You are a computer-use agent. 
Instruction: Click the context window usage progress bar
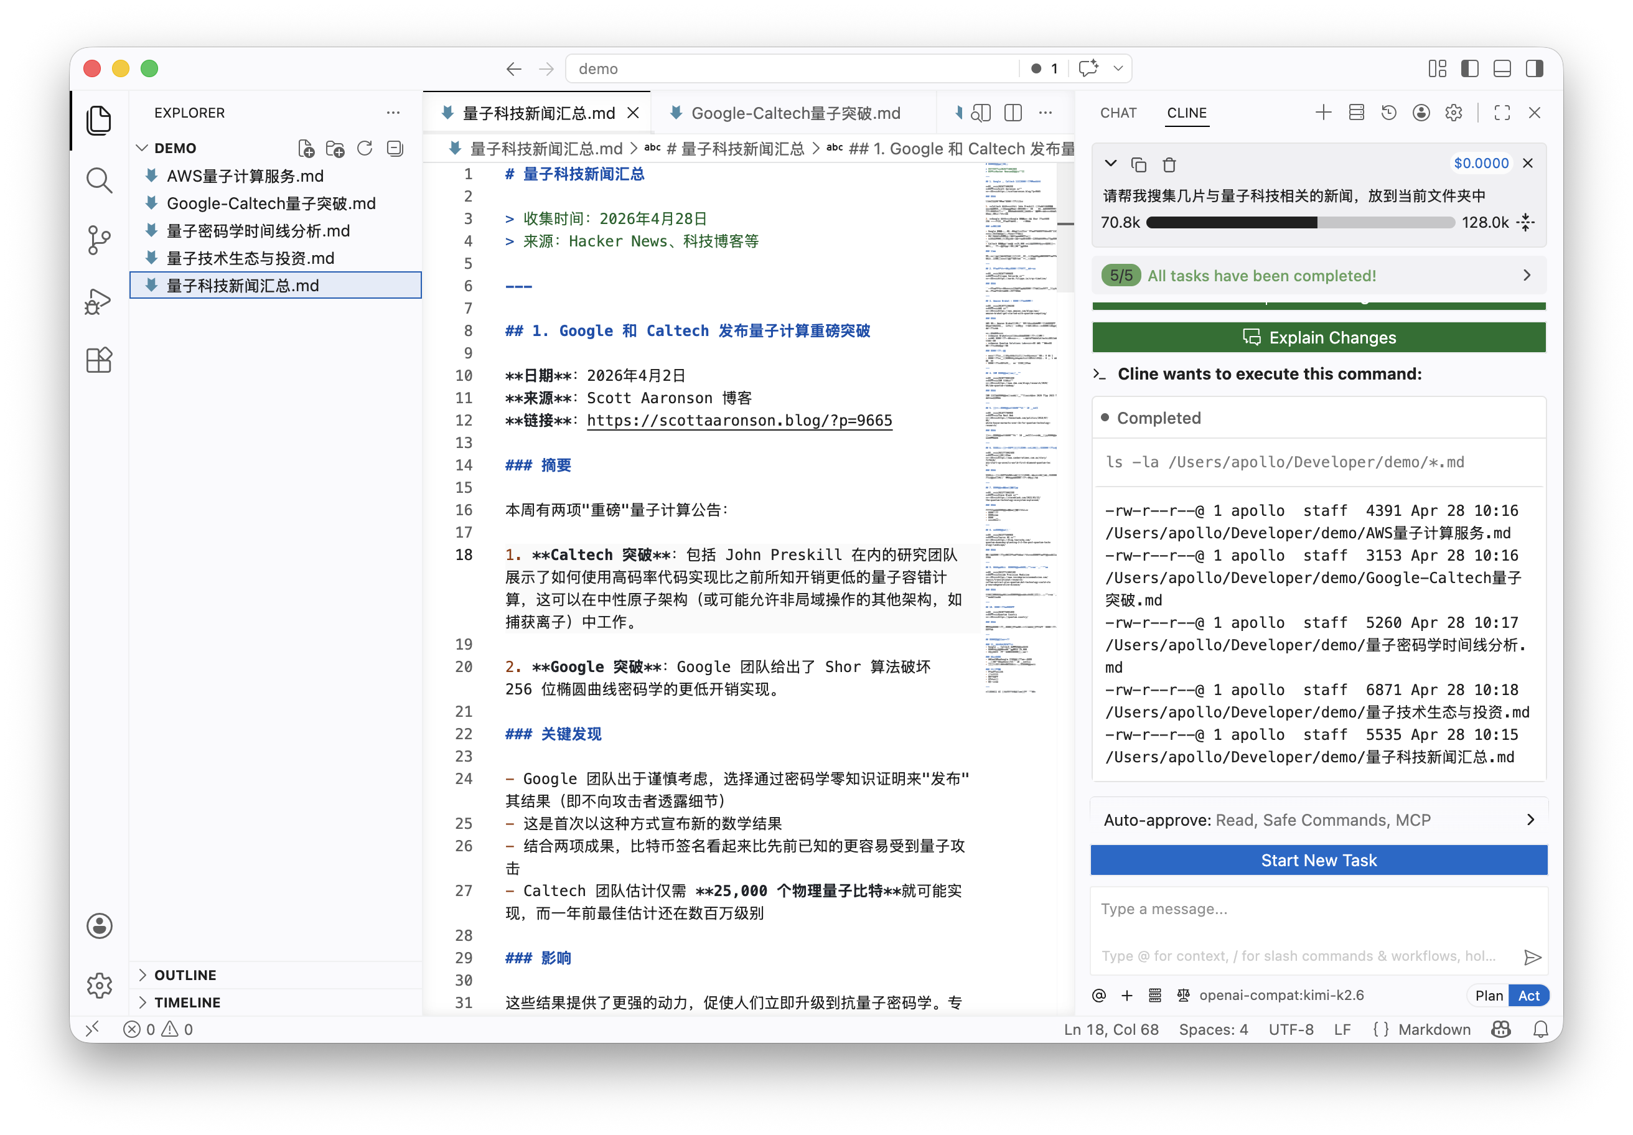click(x=1300, y=223)
